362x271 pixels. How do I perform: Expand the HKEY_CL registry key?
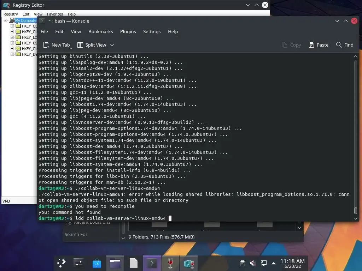point(12,26)
